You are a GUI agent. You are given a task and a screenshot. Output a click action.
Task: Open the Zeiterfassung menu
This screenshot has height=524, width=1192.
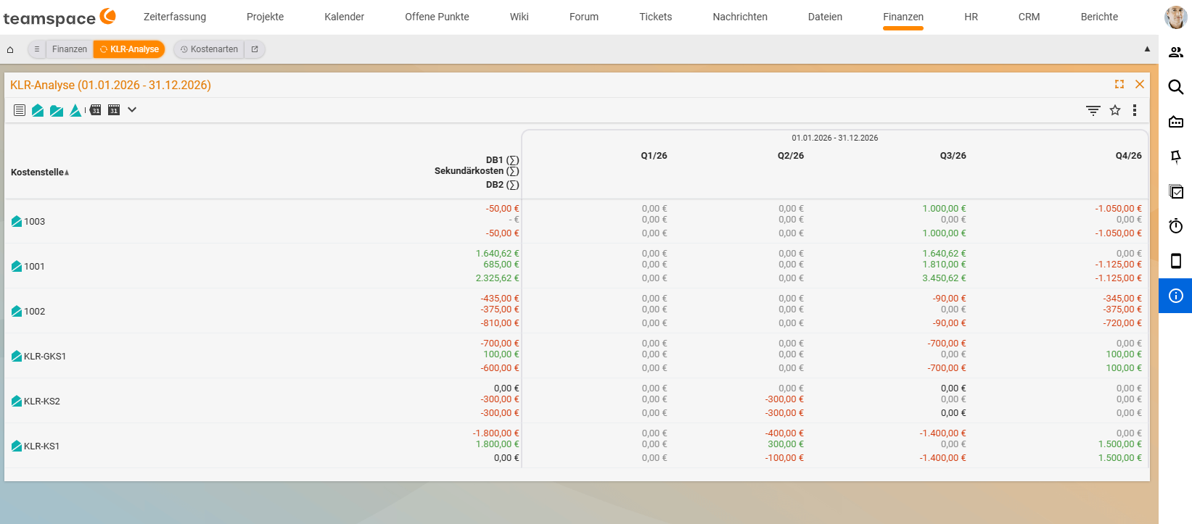point(175,17)
